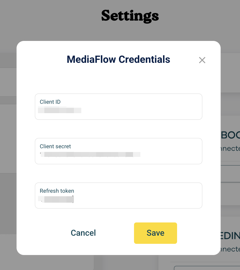Screen dimensions: 240x270
Task: Click the partially hidden LinkedIn card title
Action: [x=230, y=236]
